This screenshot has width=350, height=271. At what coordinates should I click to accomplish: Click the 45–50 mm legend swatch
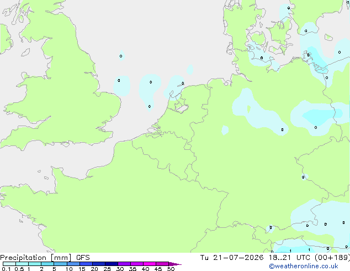click(x=162, y=264)
